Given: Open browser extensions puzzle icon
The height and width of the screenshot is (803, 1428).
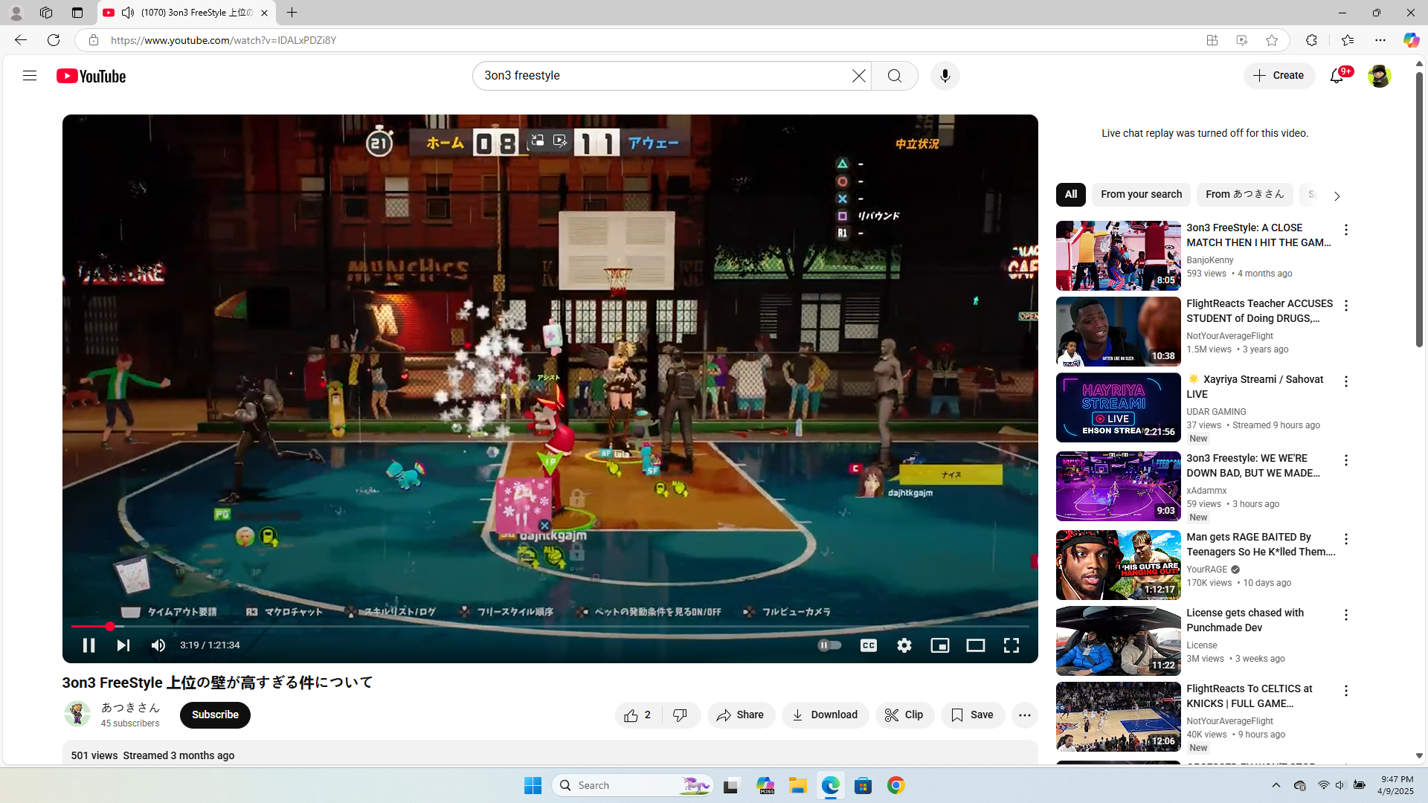Looking at the screenshot, I should click(1311, 40).
